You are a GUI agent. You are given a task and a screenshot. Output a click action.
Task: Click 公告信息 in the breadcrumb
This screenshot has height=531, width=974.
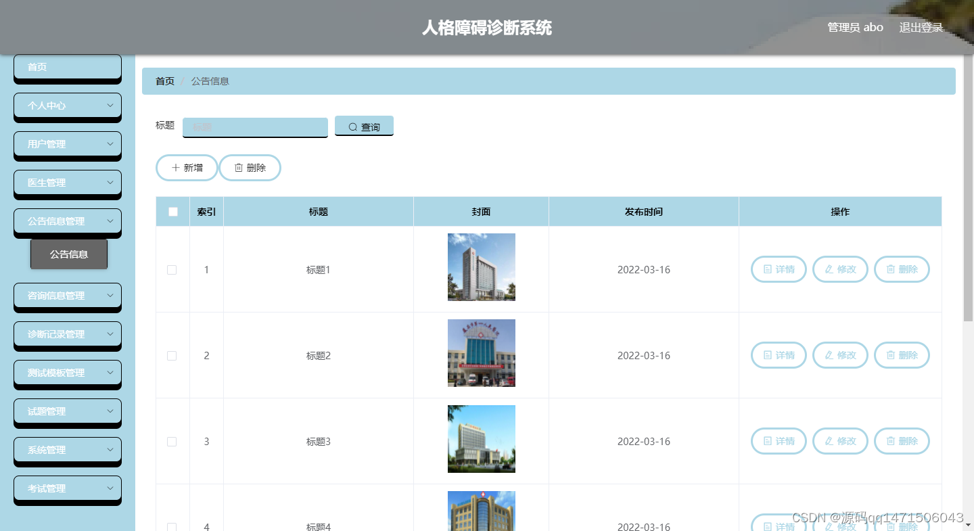tap(210, 81)
